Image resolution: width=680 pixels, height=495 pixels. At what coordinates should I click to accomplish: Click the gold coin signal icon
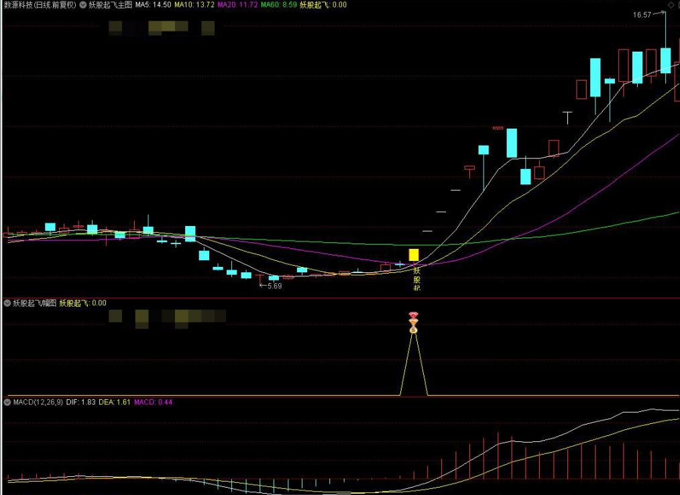(414, 330)
